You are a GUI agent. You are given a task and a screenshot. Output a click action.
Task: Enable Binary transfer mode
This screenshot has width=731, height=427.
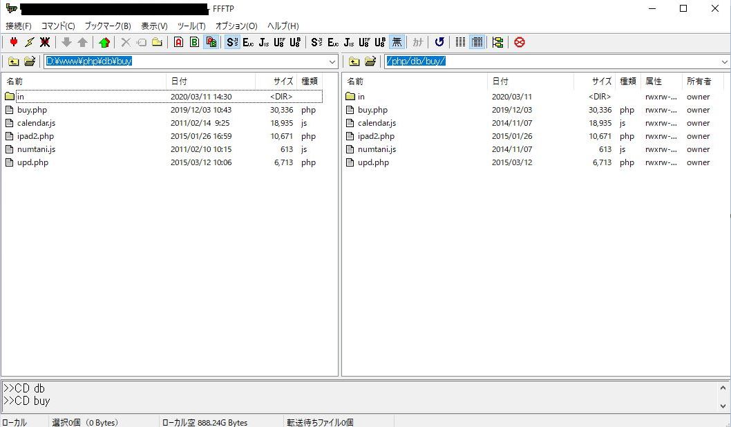[195, 42]
